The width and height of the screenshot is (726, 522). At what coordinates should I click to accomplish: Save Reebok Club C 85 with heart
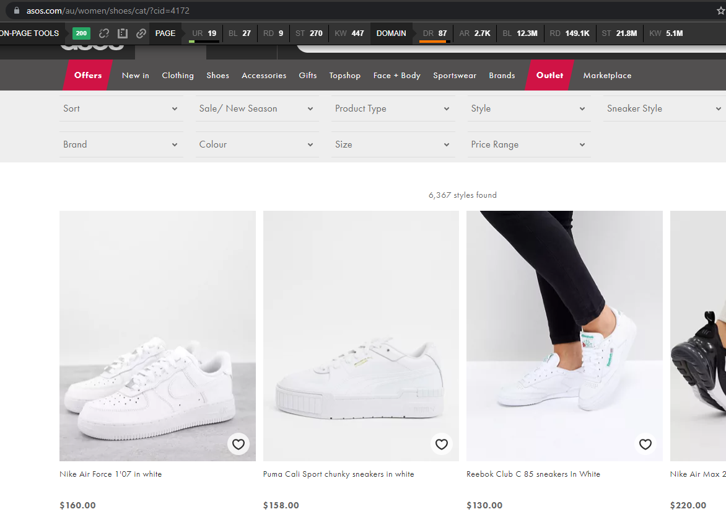point(645,444)
